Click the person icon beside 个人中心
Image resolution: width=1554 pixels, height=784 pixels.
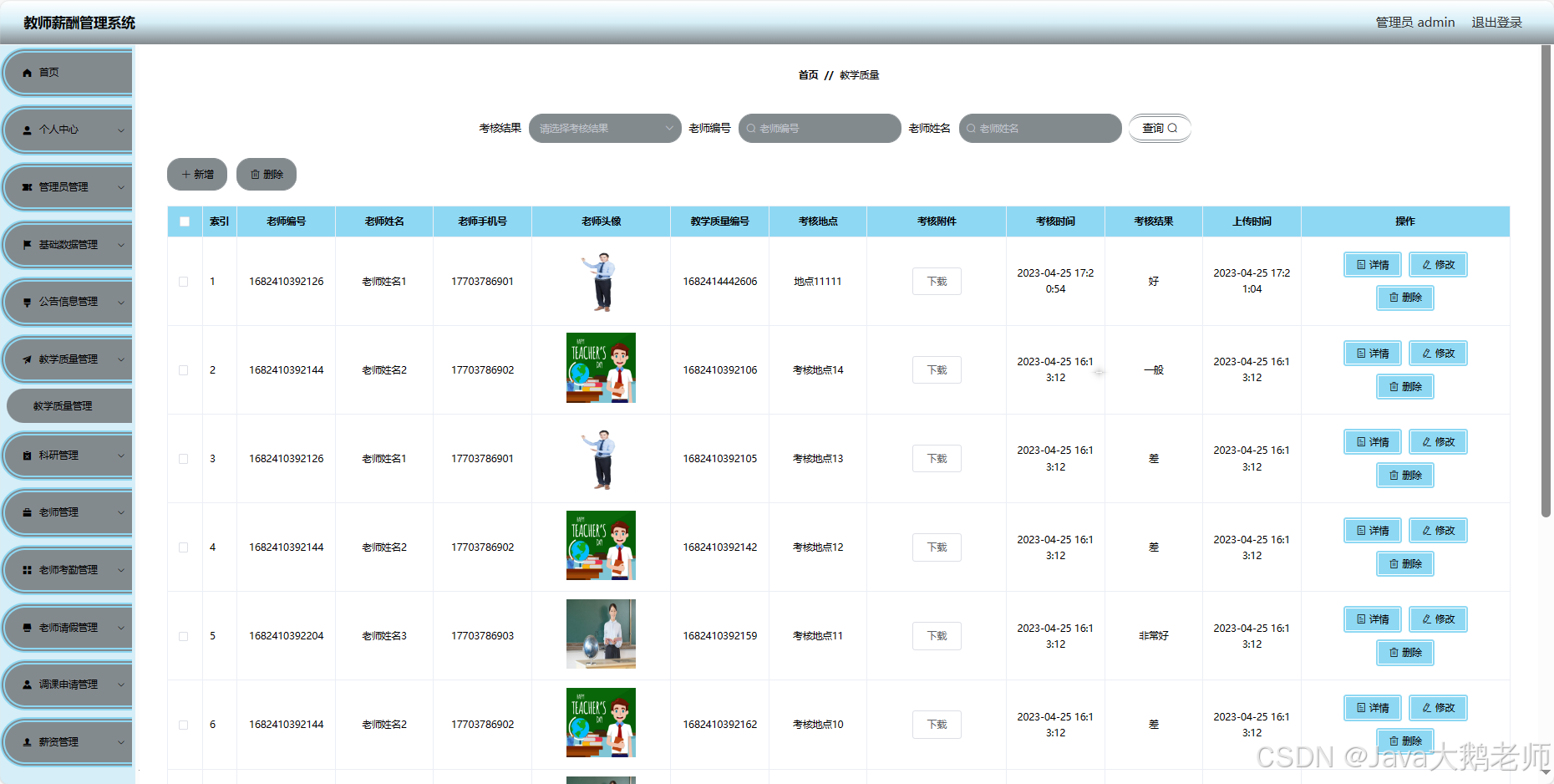tap(28, 130)
